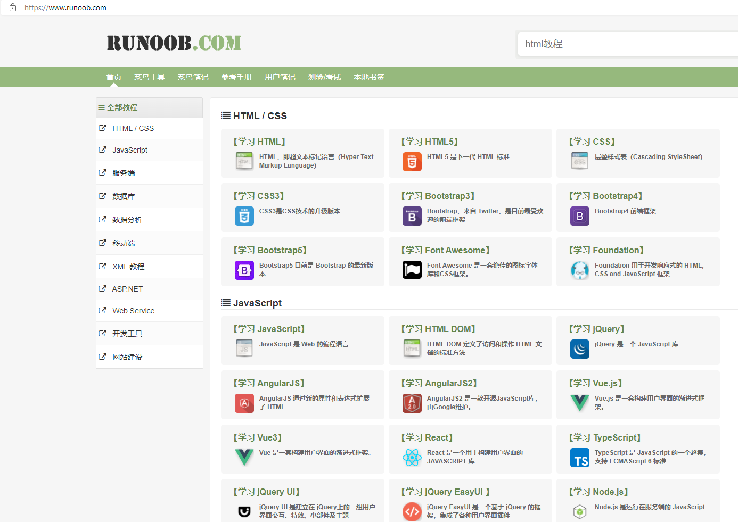Select 数据分析 in the sidebar

[x=149, y=220]
